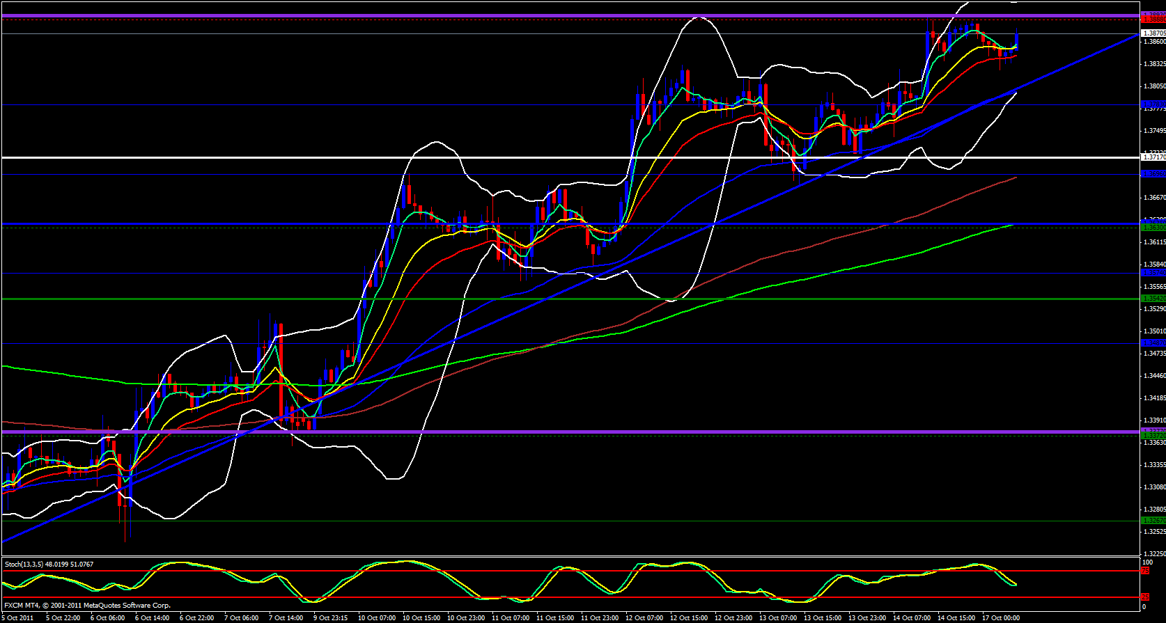Click the FXCM MT4 MetaQuotes copyright text
Viewport: 1166px width, 623px height.
[x=87, y=606]
